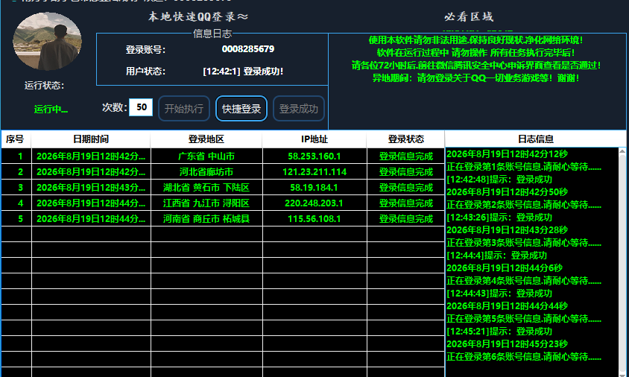Screen dimensions: 629x377
Task: Click log line 正在登录第5条账号信息
Action: (x=524, y=319)
